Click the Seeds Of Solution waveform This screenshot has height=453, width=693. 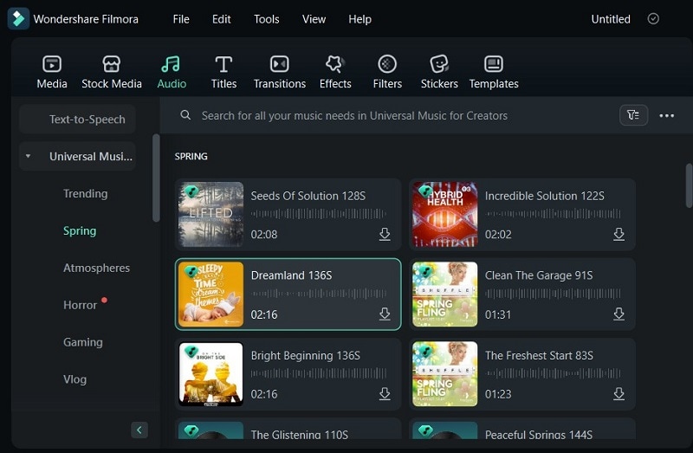pyautogui.click(x=319, y=214)
